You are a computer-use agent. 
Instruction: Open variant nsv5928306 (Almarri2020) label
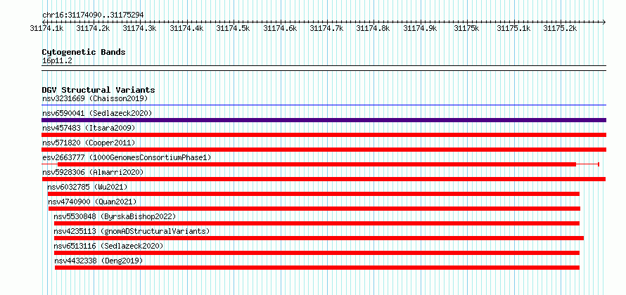93,172
